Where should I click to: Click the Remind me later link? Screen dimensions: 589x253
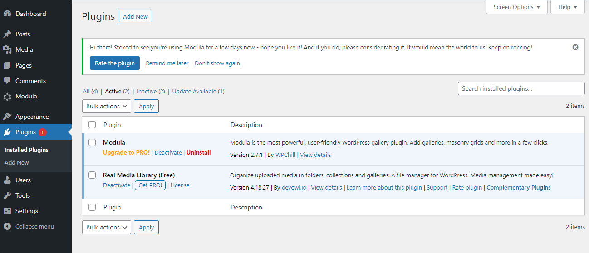167,63
